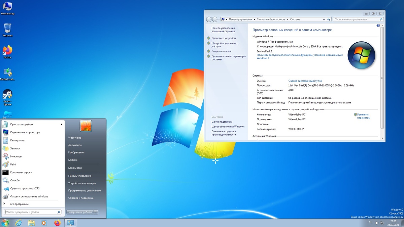Click the user account flower picture
The height and width of the screenshot is (227, 404).
click(86, 126)
